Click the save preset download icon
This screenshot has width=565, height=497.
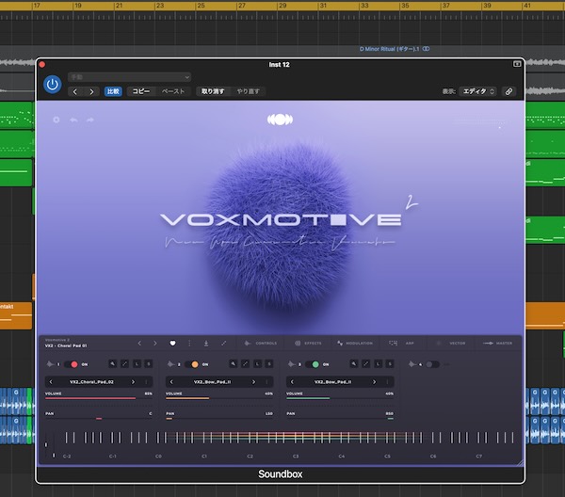pyautogui.click(x=206, y=344)
